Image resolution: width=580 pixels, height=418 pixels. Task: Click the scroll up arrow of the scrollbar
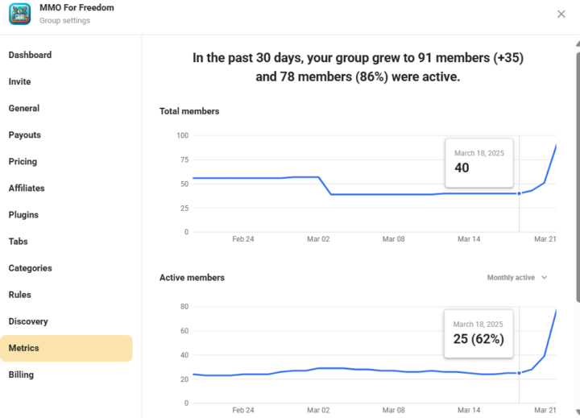point(578,43)
